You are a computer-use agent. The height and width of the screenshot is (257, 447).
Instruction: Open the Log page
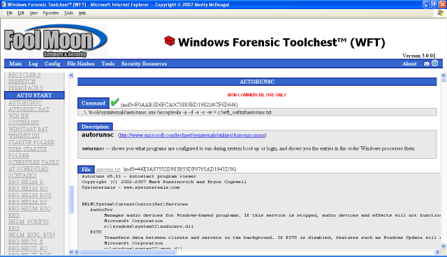point(33,63)
